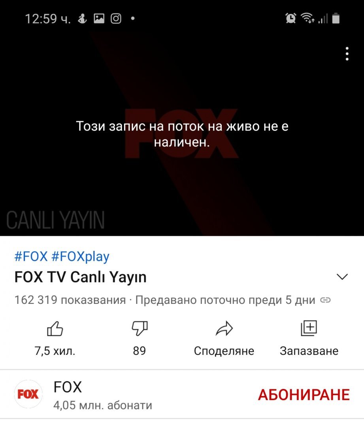364x421 pixels.
Task: Tap the share arrow icon
Action: coord(224,329)
